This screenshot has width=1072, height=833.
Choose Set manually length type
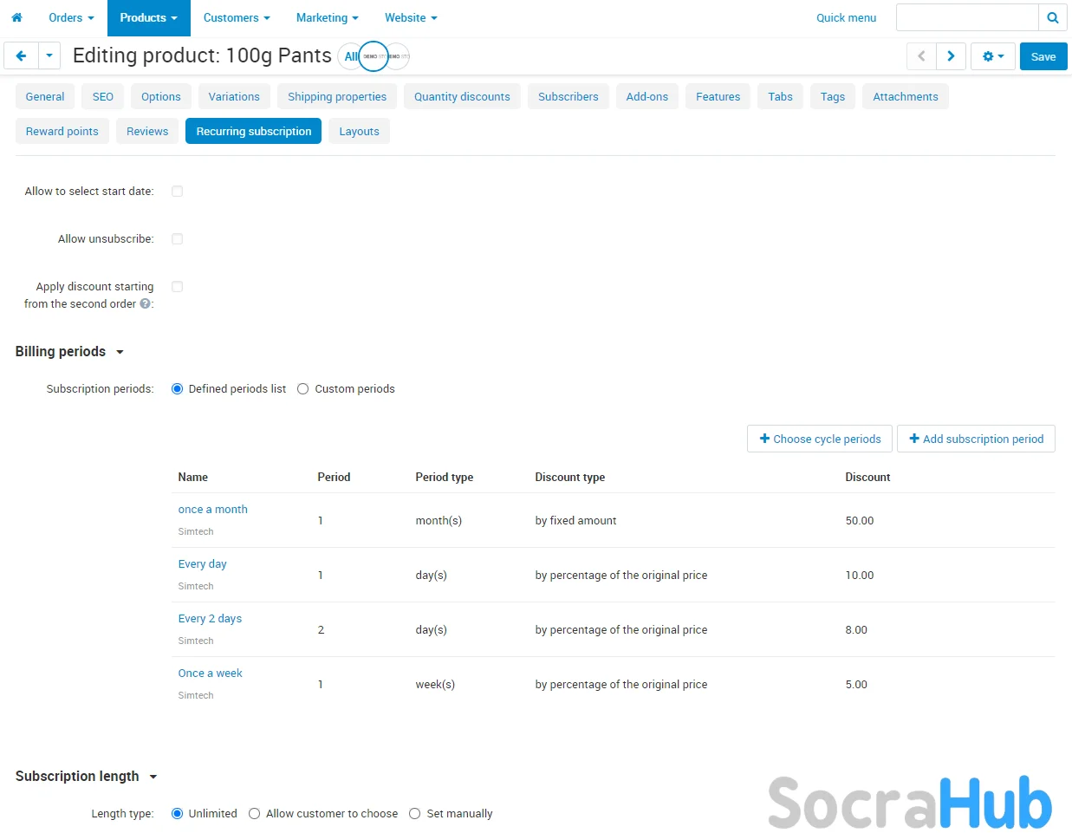415,814
